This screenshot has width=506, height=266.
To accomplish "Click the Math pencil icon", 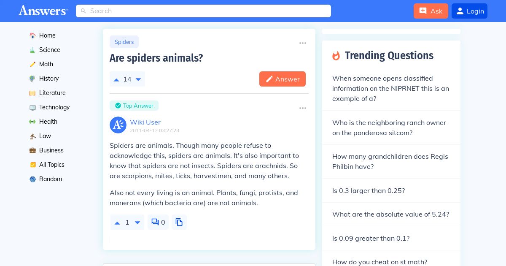I will (x=32, y=64).
